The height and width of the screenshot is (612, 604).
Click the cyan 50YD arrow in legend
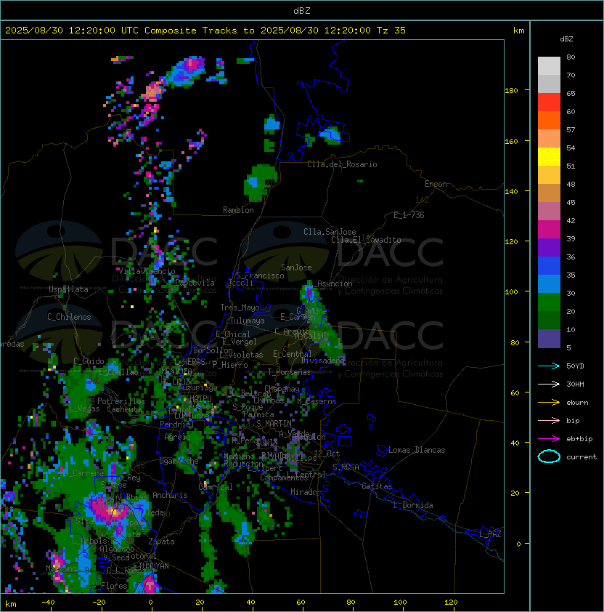pos(549,366)
